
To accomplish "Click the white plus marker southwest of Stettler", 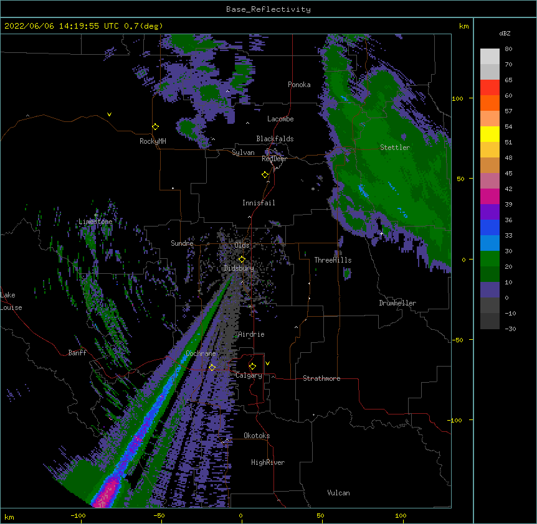I will (x=381, y=233).
